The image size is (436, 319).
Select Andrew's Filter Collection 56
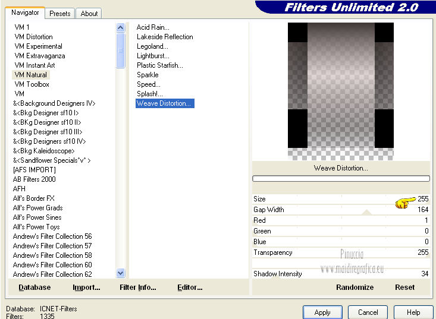(52, 236)
